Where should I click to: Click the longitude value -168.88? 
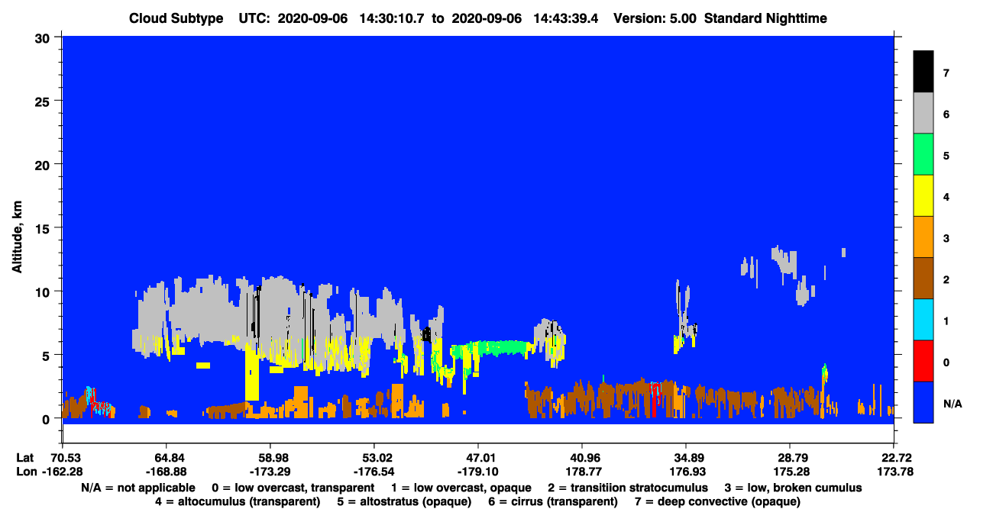click(165, 472)
